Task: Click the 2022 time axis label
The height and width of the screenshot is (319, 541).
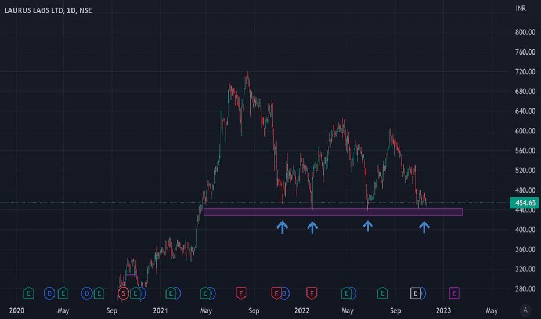Action: [x=302, y=311]
